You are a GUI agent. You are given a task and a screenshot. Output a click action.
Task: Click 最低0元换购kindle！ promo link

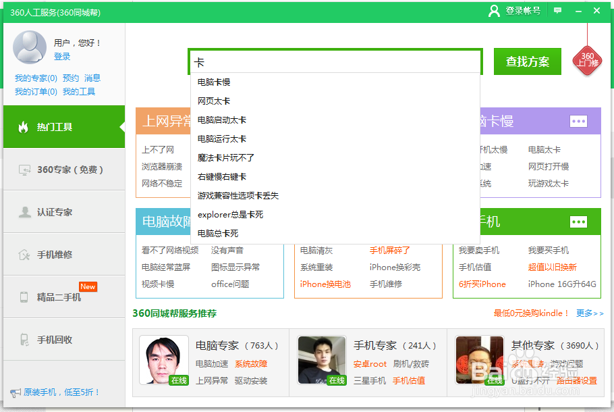[531, 313]
